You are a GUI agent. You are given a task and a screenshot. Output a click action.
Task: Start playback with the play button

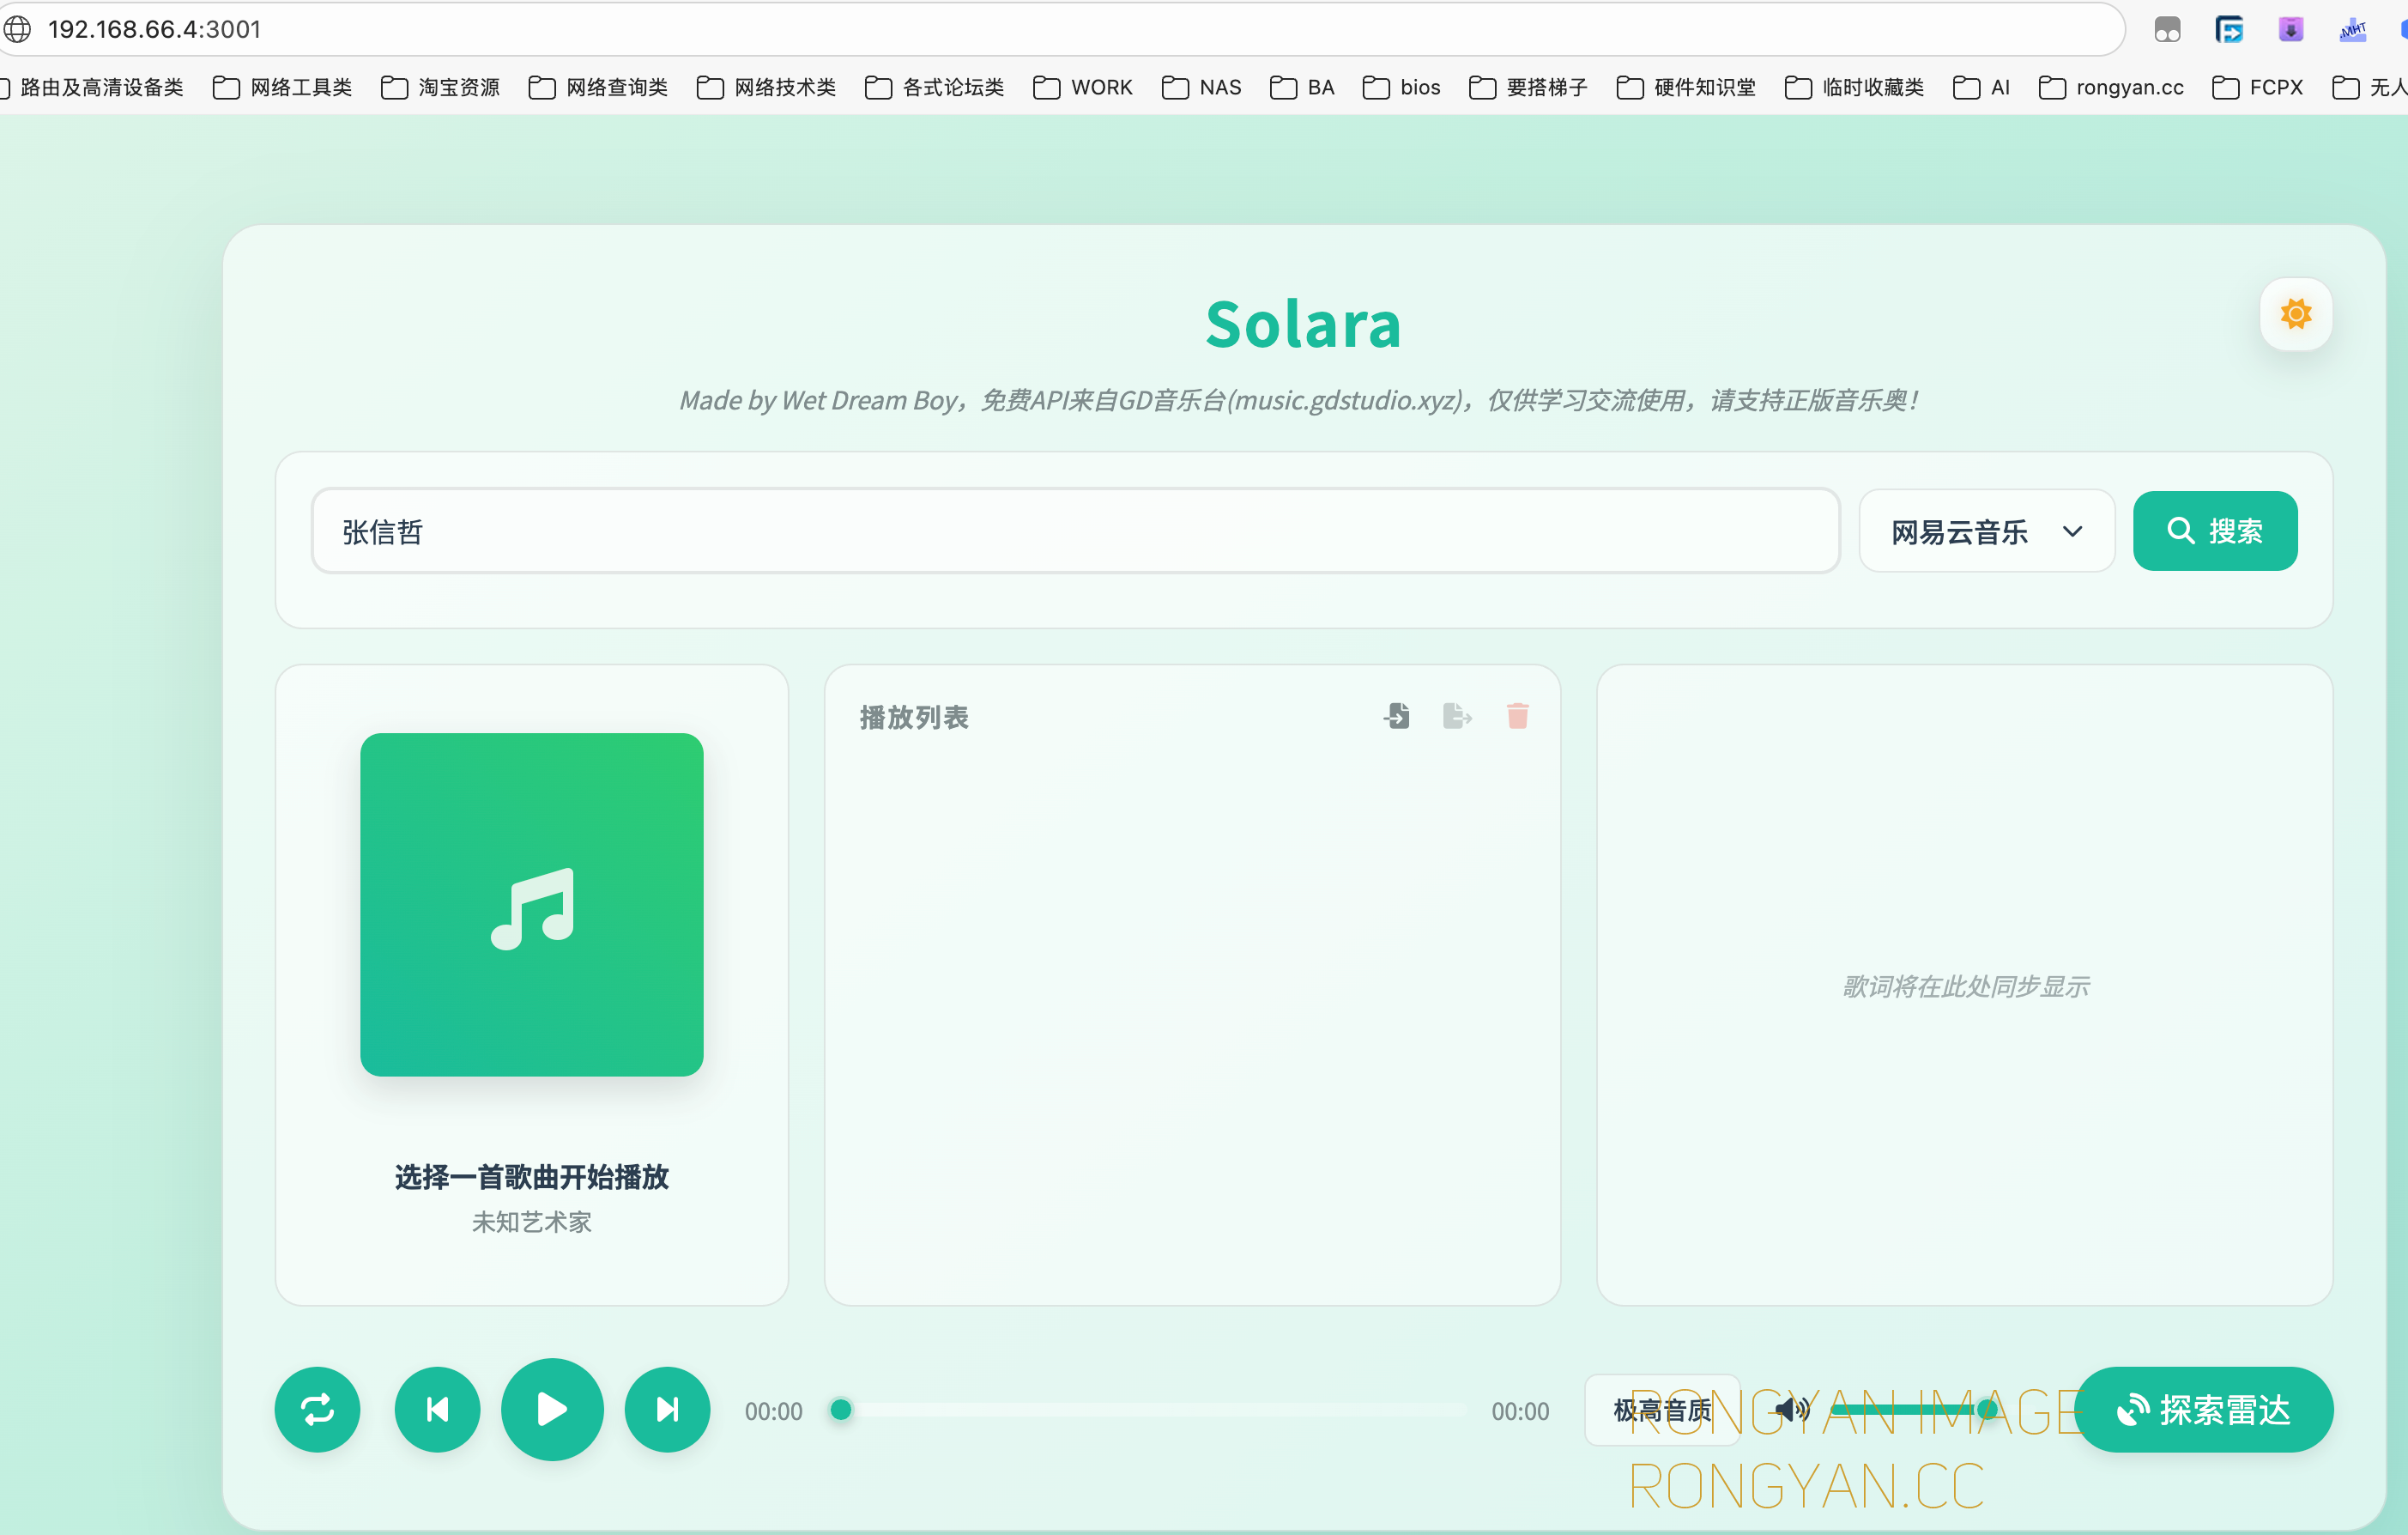(x=552, y=1409)
